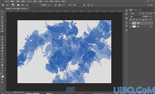Screen dimensions: 155x94
Task: Open the layer blend mode dropdown
Action: 136,17
